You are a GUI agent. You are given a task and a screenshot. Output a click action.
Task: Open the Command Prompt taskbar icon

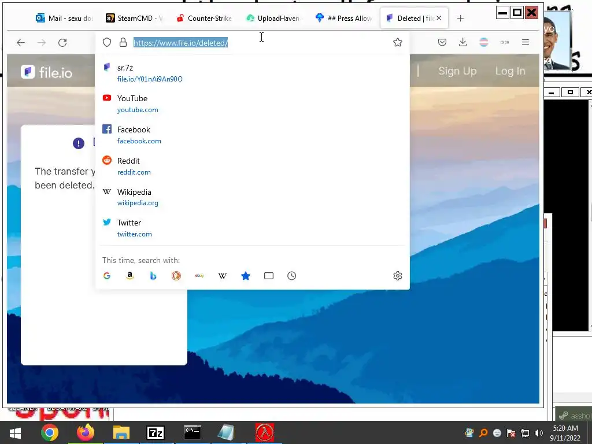coord(192,432)
